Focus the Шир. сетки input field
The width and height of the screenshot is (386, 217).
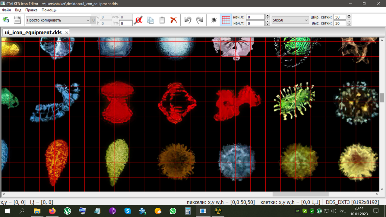[340, 17]
